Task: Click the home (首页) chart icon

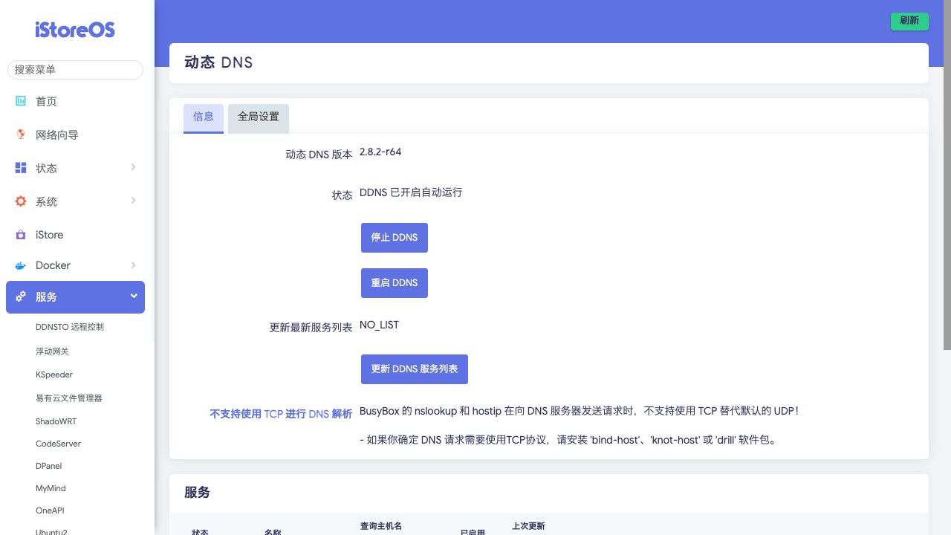Action: tap(21, 101)
